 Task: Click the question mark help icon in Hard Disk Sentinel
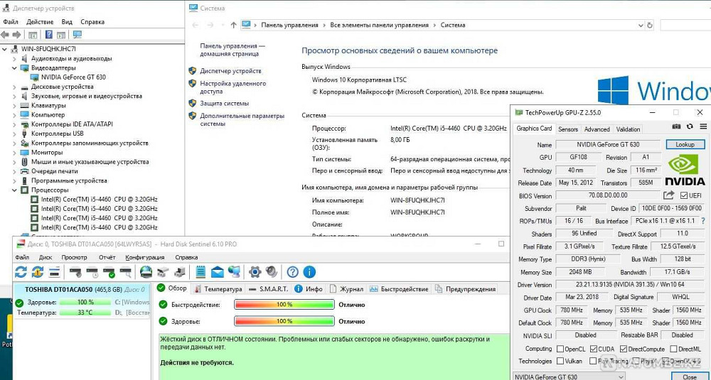(293, 272)
